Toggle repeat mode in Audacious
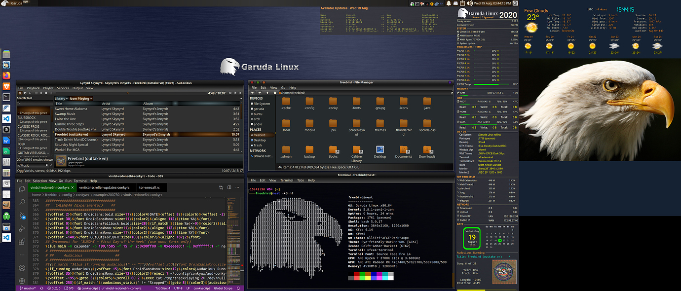Image resolution: width=681 pixels, height=291 pixels. [230, 94]
